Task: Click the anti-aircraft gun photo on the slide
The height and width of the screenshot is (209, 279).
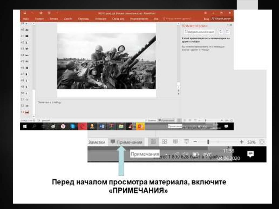Action: [x=107, y=61]
